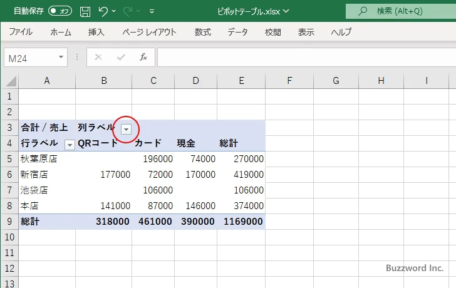Click the cell 合計 / 売上
The width and height of the screenshot is (456, 288).
coord(47,128)
